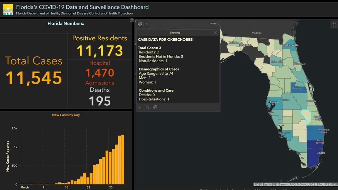This screenshot has height=190, width=338.
Task: Click the Florida Health logo
Action: (8, 10)
